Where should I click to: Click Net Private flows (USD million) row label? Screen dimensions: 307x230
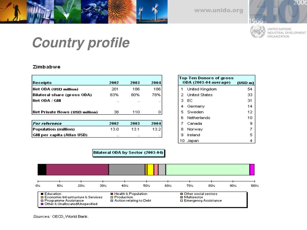coord(65,112)
